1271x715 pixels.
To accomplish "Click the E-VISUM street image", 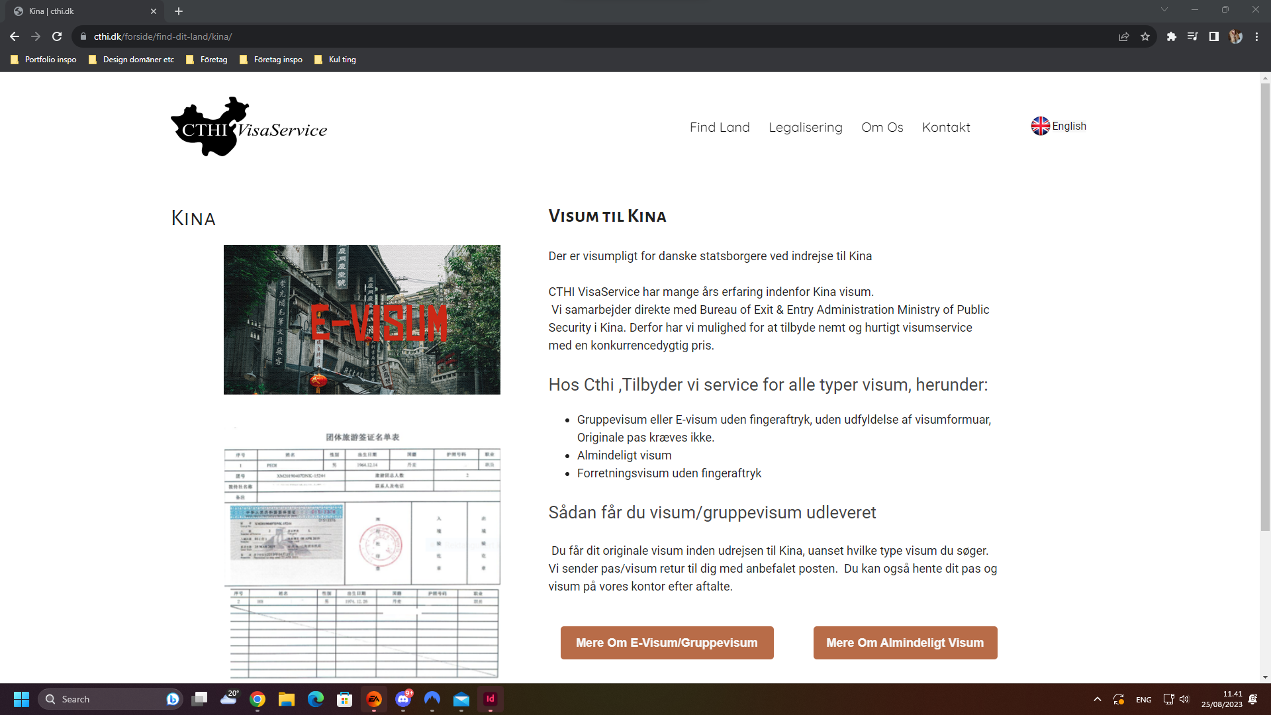I will click(362, 320).
